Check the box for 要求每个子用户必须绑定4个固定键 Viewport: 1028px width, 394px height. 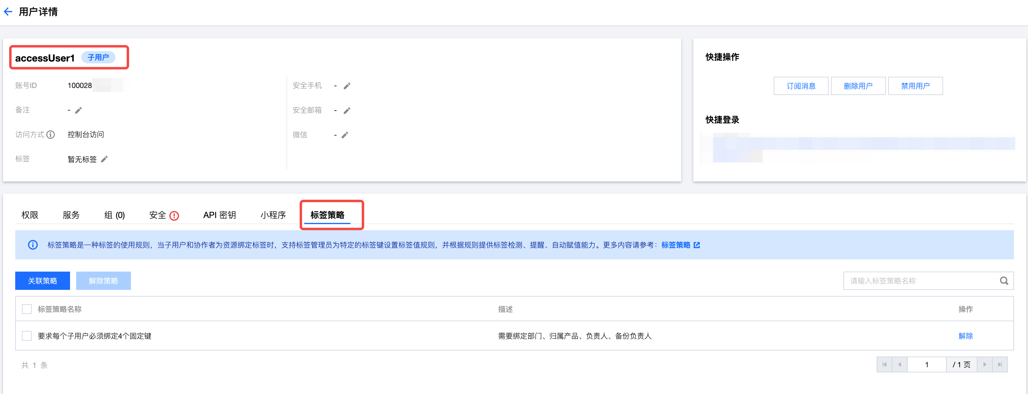[x=27, y=336]
